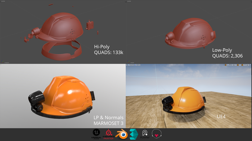Click the "Low-Poly" label
The width and height of the screenshot is (252, 141).
(x=222, y=50)
